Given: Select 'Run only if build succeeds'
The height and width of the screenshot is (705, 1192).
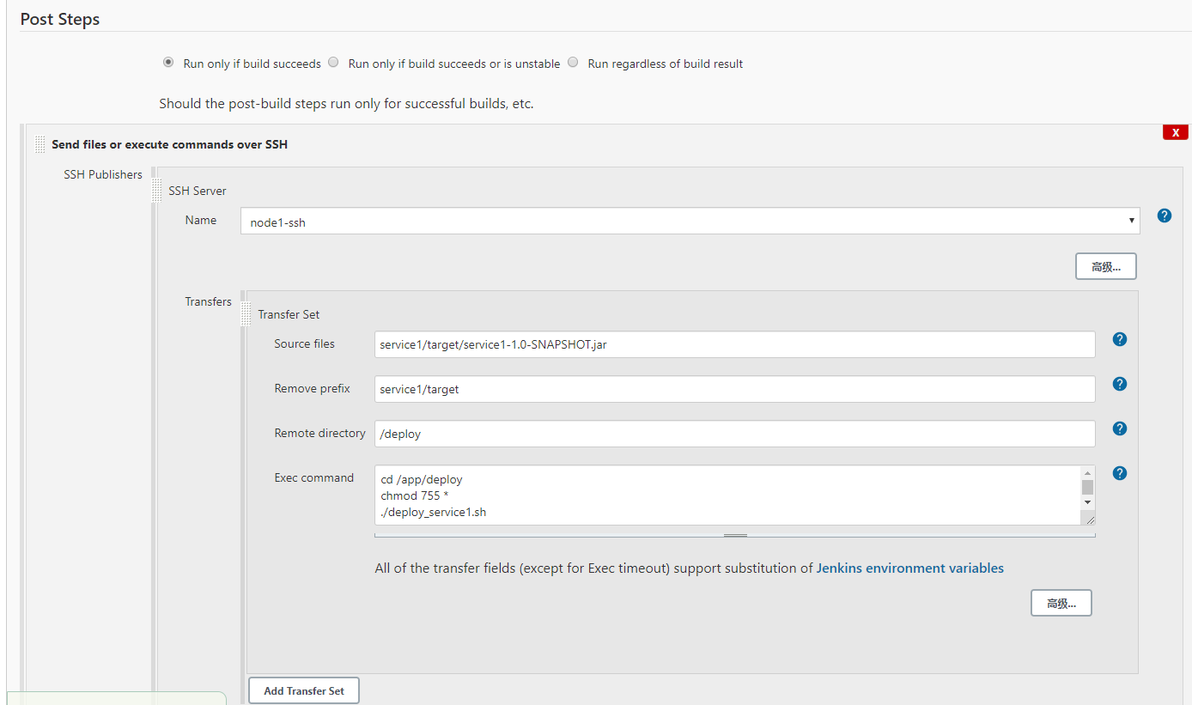Looking at the screenshot, I should pyautogui.click(x=168, y=62).
